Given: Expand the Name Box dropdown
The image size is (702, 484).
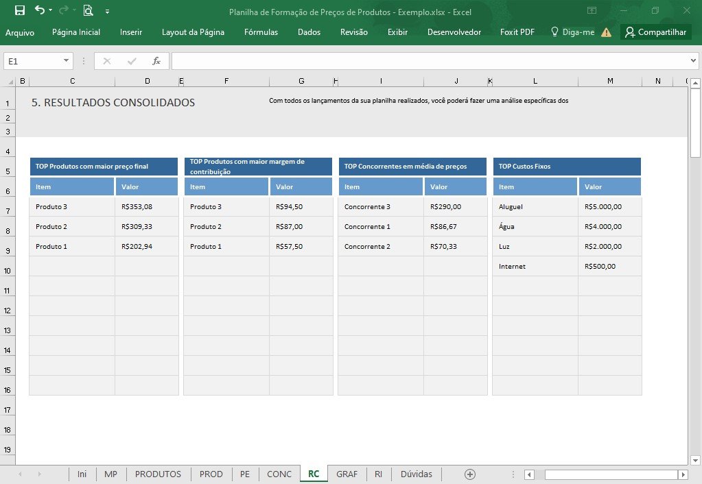Looking at the screenshot, I should click(66, 61).
